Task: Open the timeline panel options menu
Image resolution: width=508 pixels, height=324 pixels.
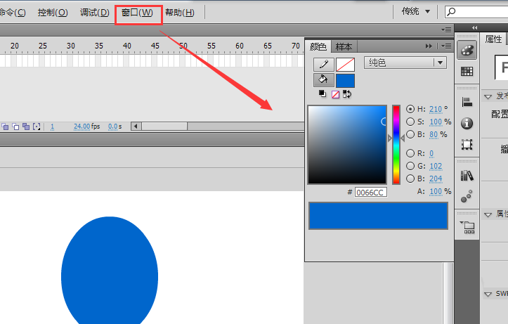Action: pos(446,30)
